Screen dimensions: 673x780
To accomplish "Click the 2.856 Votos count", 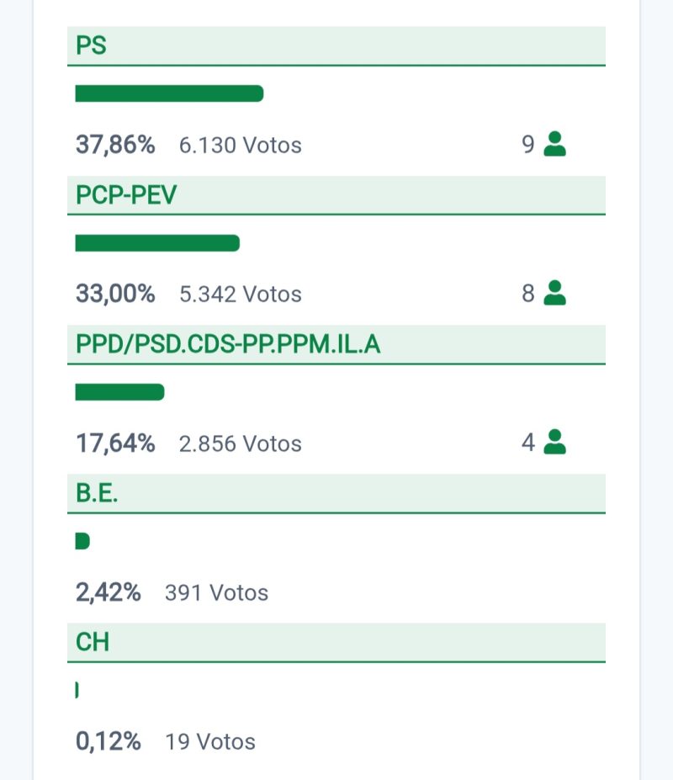I will click(x=240, y=443).
